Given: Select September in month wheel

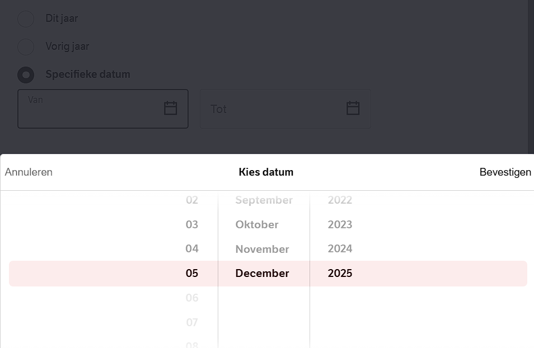Looking at the screenshot, I should pos(264,200).
